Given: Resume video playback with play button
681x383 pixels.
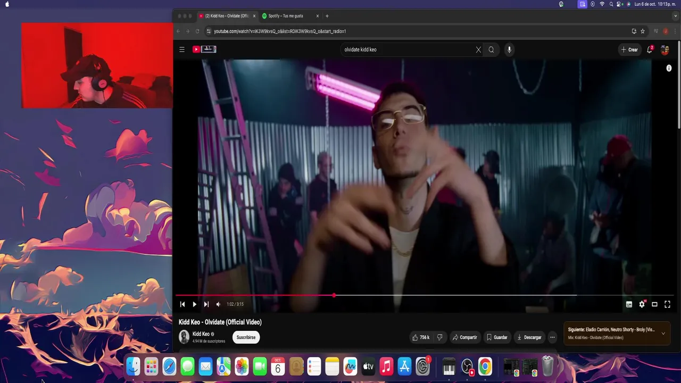Looking at the screenshot, I should tap(194, 304).
